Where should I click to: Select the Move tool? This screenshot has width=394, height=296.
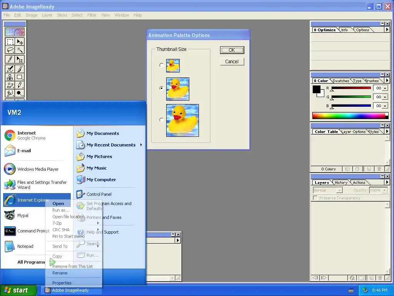(x=20, y=42)
